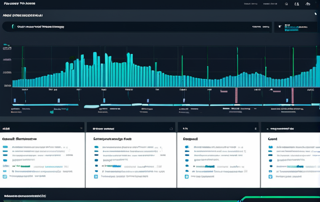The image size is (320, 202).
Task: Open search with the top bar magnifier icon
Action: click(286, 4)
